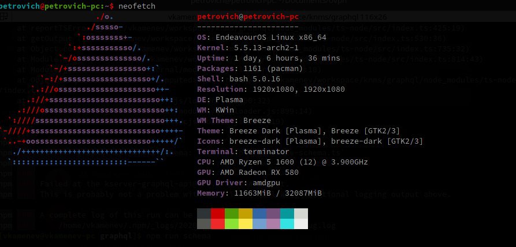Click the bright red color block in bottom row
The height and width of the screenshot is (247, 516).
pos(218,224)
